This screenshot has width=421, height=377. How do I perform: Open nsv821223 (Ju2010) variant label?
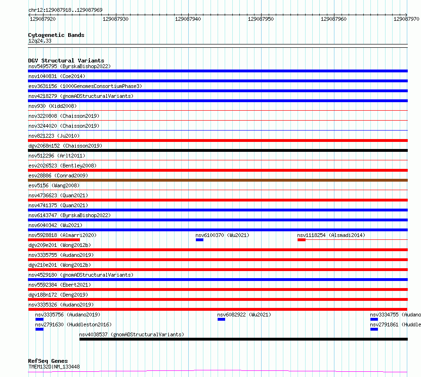coord(54,136)
